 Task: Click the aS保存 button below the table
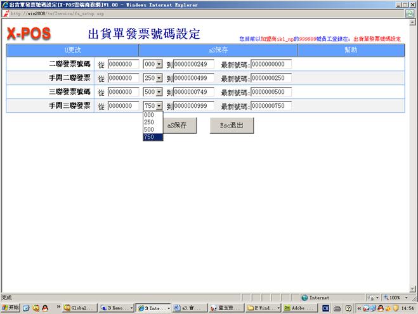[176, 126]
